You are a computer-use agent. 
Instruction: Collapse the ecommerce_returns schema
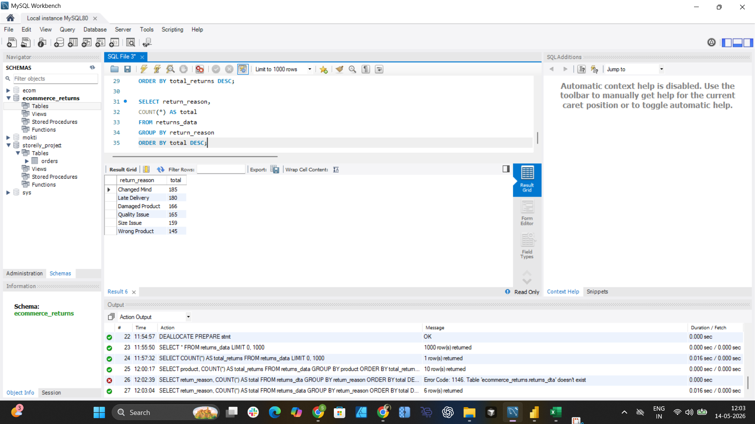(x=8, y=98)
